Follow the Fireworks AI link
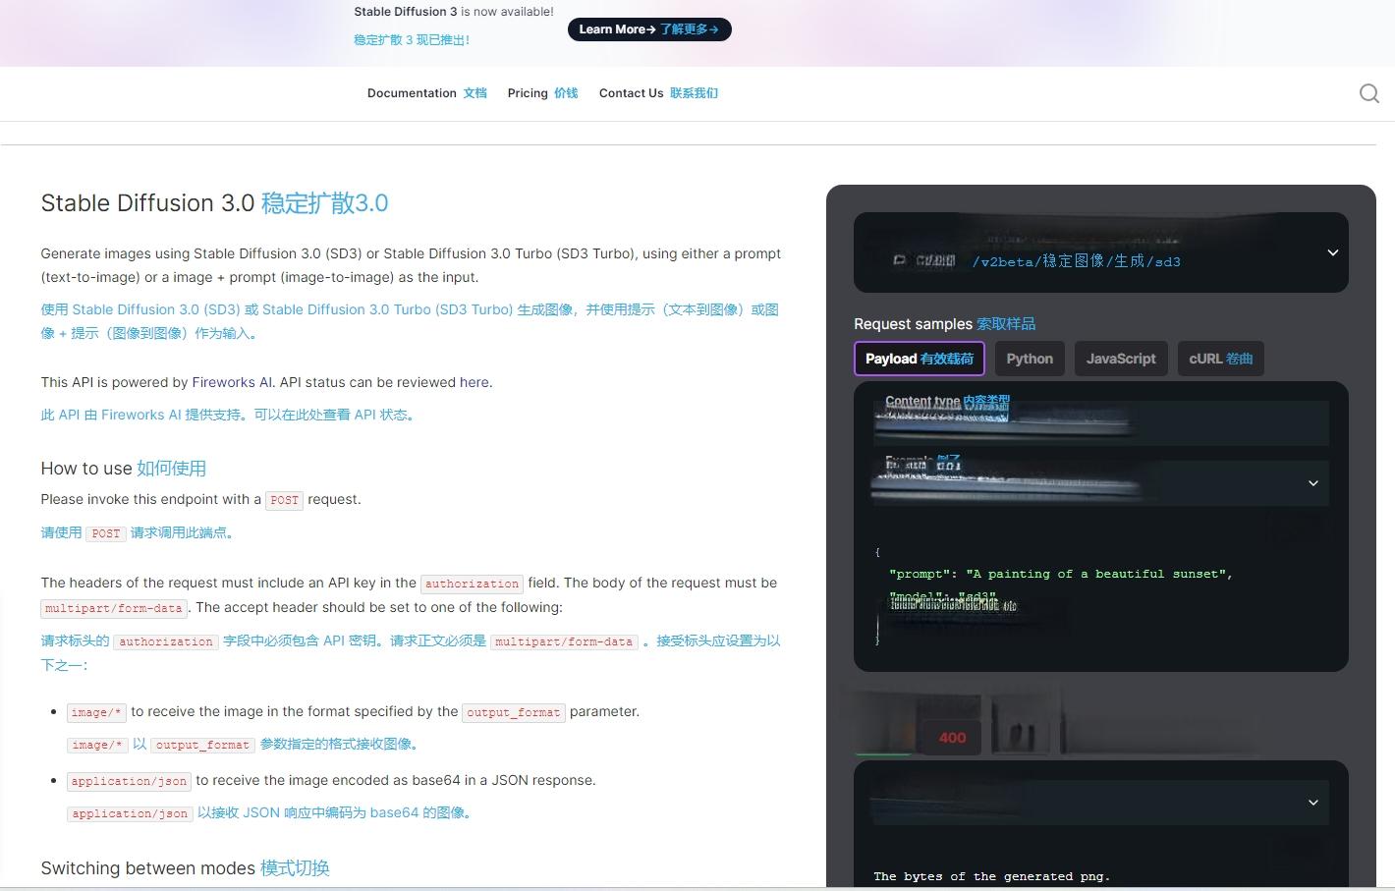Screen dimensions: 1395x891 tap(232, 382)
